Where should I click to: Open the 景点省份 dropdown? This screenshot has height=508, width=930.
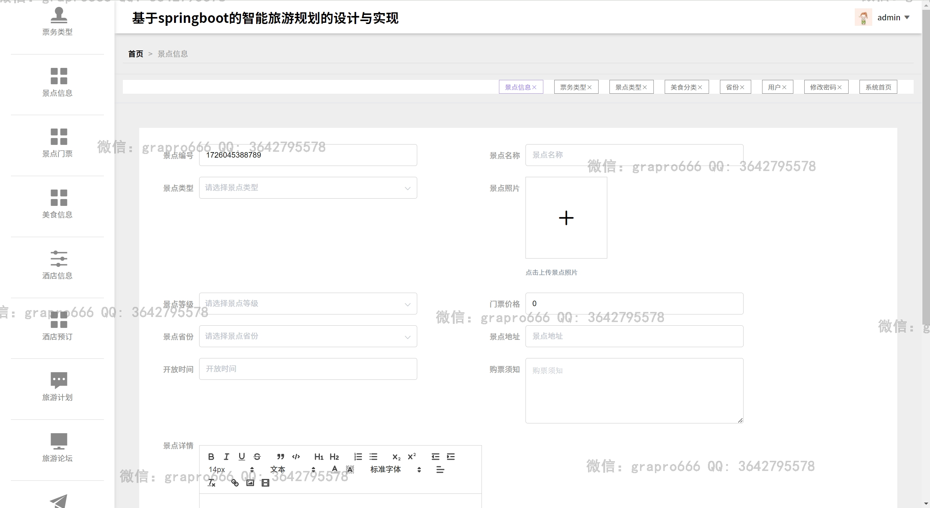click(x=308, y=336)
